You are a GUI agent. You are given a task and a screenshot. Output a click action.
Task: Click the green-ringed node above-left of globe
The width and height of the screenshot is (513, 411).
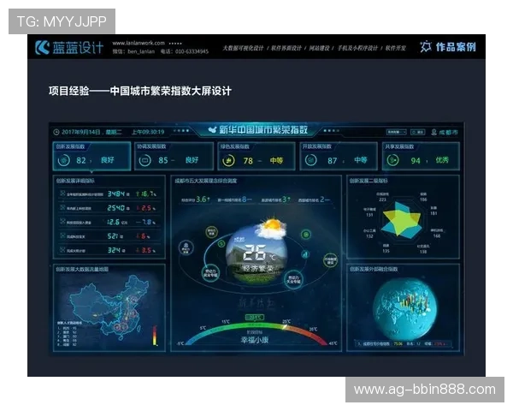pyautogui.click(x=212, y=232)
